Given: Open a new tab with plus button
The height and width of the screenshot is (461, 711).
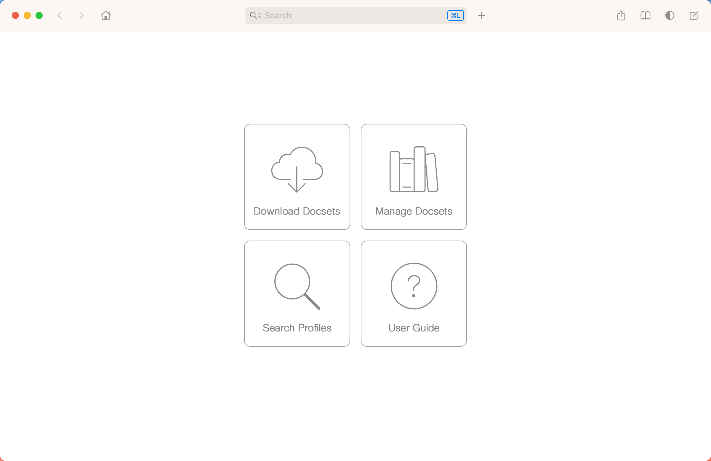Looking at the screenshot, I should click(x=481, y=15).
